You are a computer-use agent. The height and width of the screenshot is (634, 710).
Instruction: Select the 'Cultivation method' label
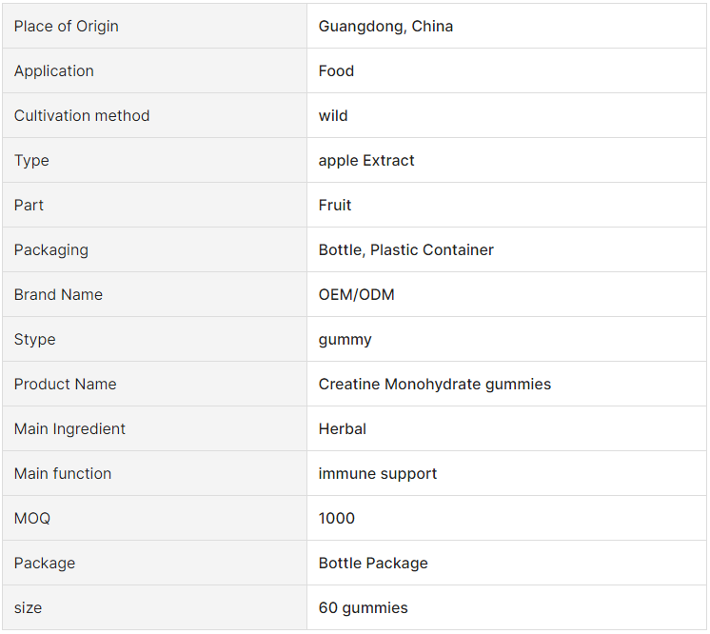[82, 116]
